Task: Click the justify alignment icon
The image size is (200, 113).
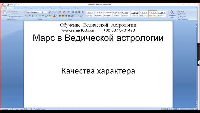Action: click(69, 16)
